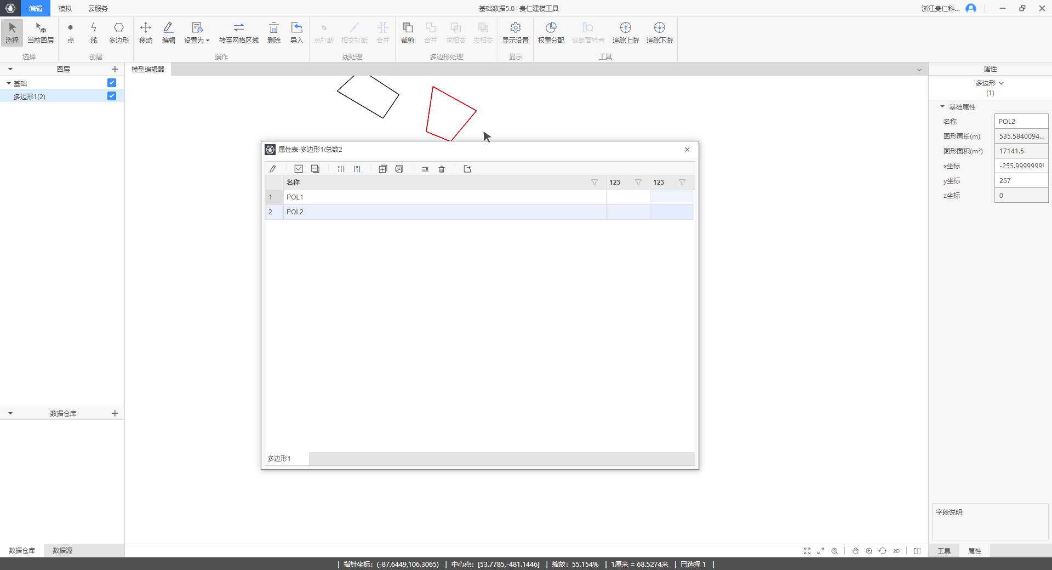Click the 移动 move tool

point(145,32)
